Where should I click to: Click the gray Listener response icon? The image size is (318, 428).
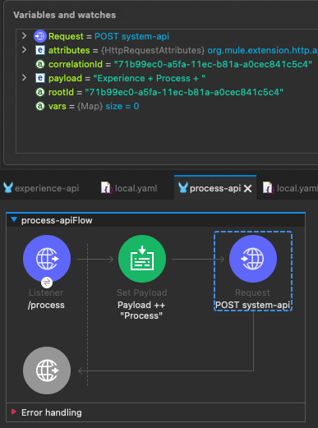[x=47, y=370]
